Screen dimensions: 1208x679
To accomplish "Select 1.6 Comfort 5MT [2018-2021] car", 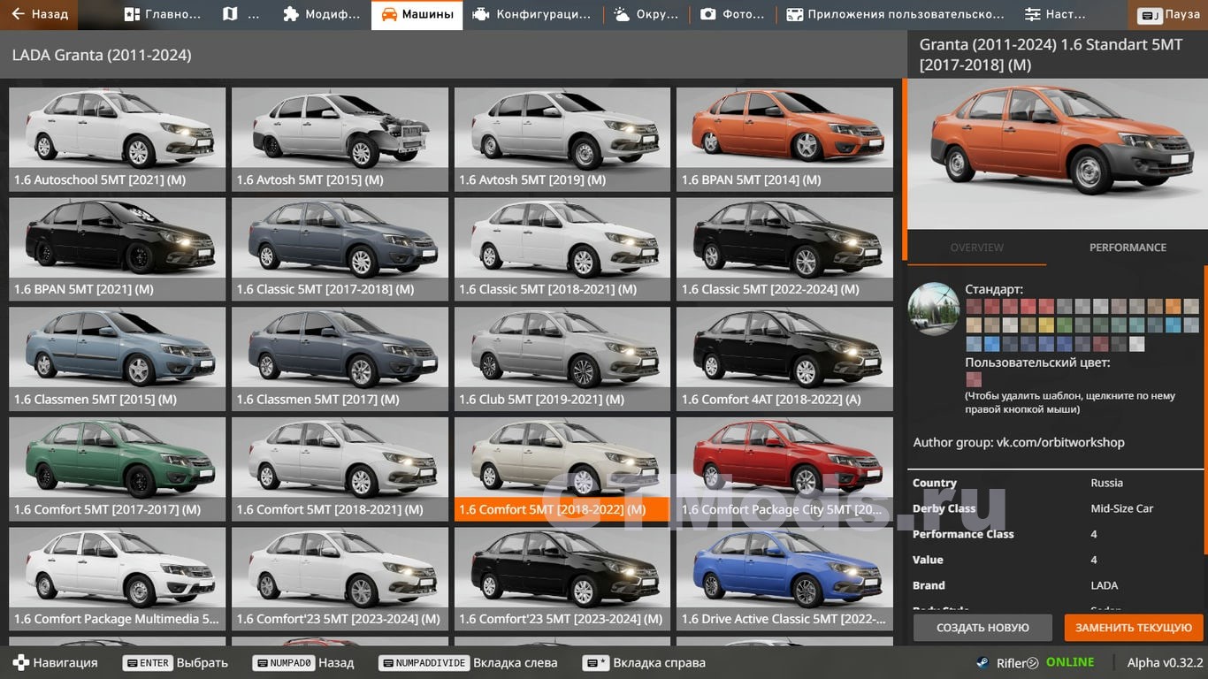I will coord(340,469).
